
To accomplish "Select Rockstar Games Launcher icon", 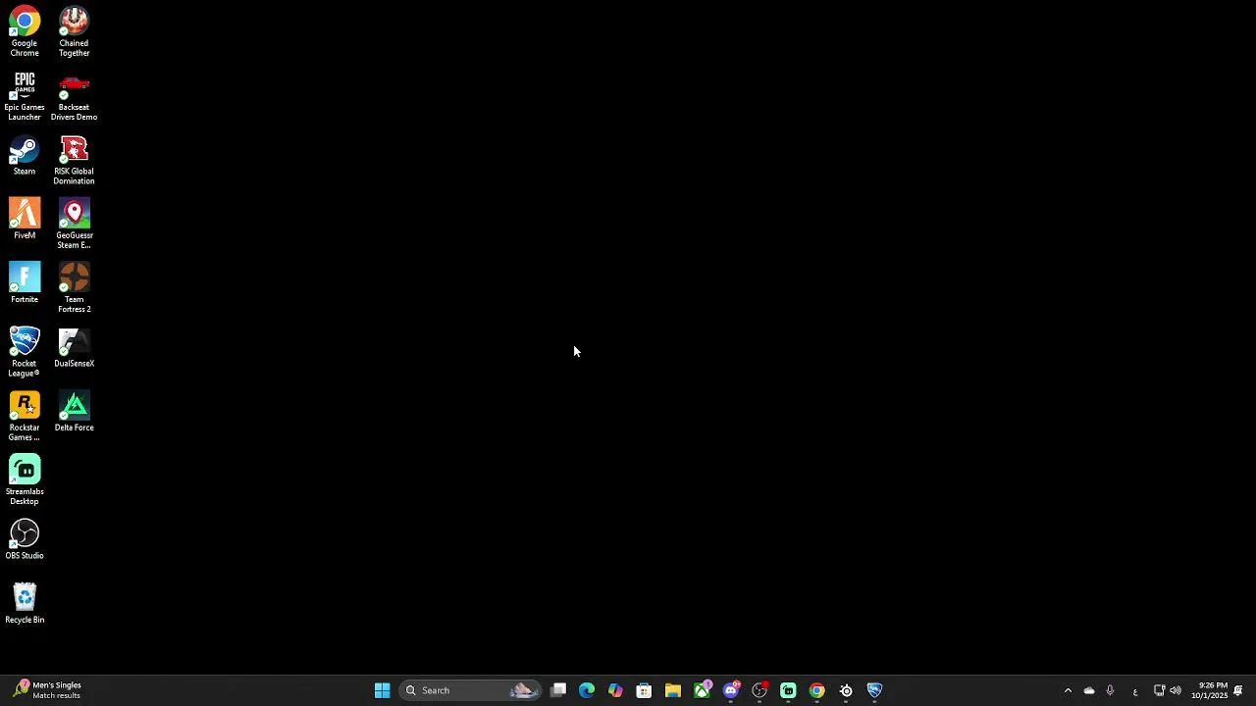I will point(25,417).
